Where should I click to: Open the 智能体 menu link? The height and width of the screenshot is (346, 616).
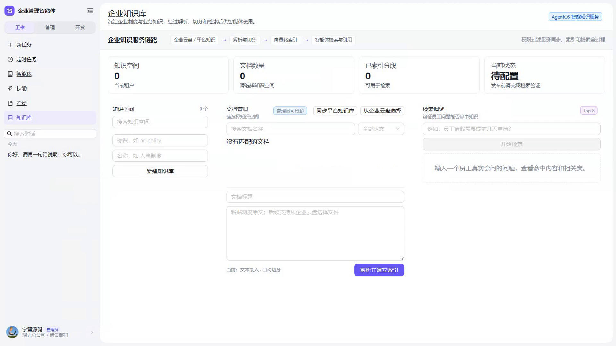click(x=24, y=74)
